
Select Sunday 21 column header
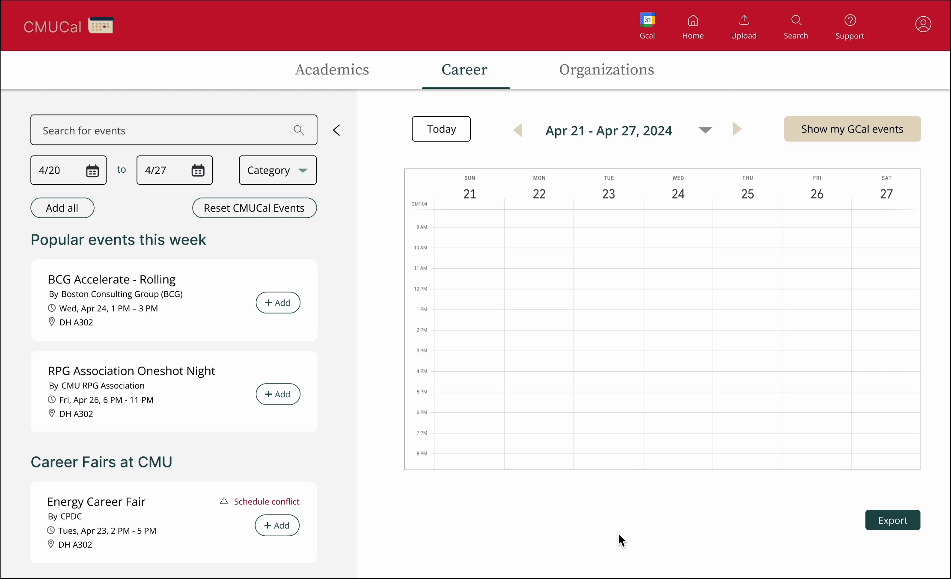(x=470, y=188)
